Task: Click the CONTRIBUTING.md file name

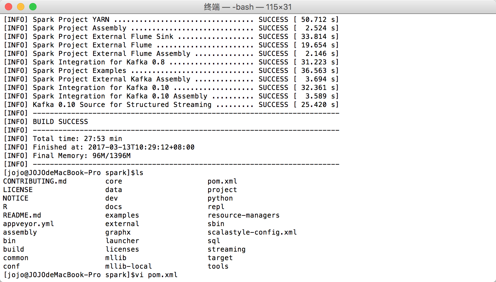Action: coord(35,181)
